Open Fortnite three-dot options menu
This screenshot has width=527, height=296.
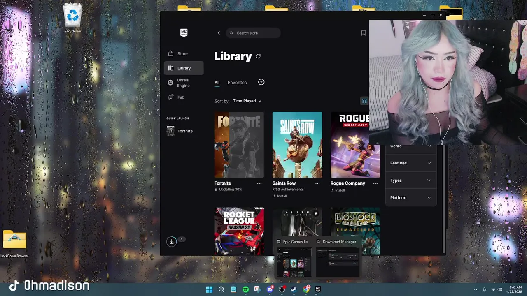coord(259,183)
